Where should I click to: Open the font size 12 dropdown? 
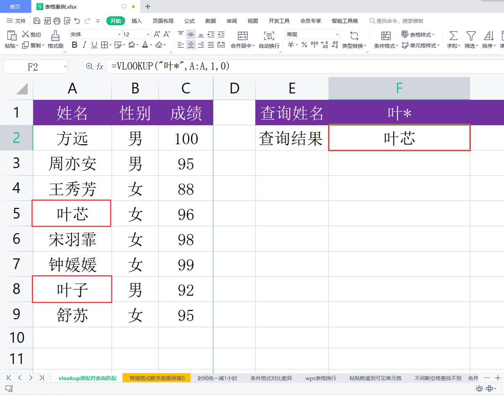pyautogui.click(x=148, y=34)
